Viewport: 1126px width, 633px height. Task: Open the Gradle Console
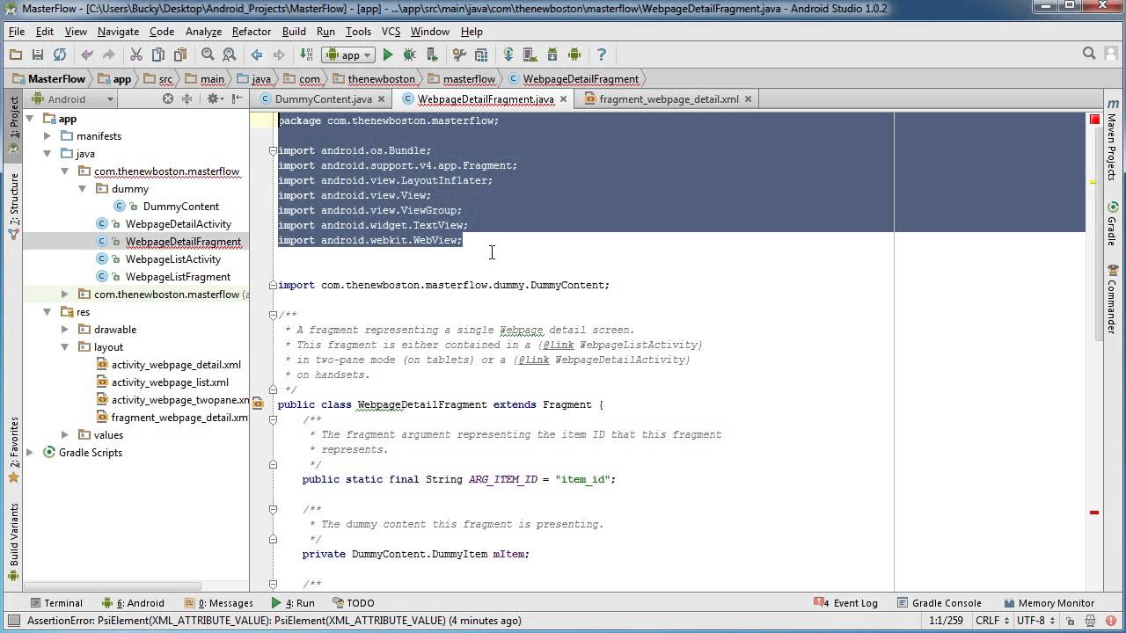click(939, 603)
